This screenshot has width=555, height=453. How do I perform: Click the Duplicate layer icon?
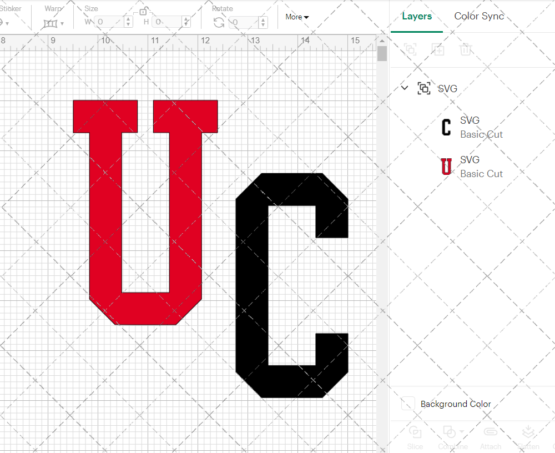coord(438,49)
